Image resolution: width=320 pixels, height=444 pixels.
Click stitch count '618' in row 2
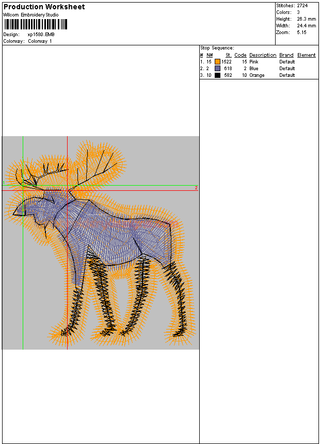click(x=228, y=69)
